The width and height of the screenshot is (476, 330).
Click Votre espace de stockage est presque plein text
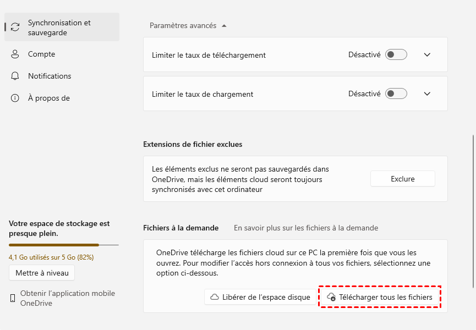tap(59, 228)
